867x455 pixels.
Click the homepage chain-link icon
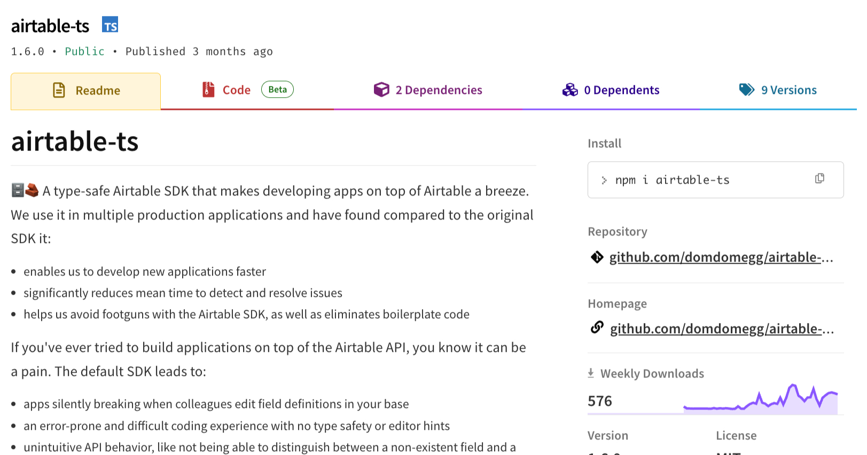(597, 327)
